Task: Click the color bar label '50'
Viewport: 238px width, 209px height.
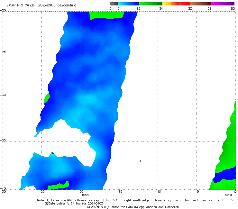Action: pyautogui.click(x=190, y=9)
